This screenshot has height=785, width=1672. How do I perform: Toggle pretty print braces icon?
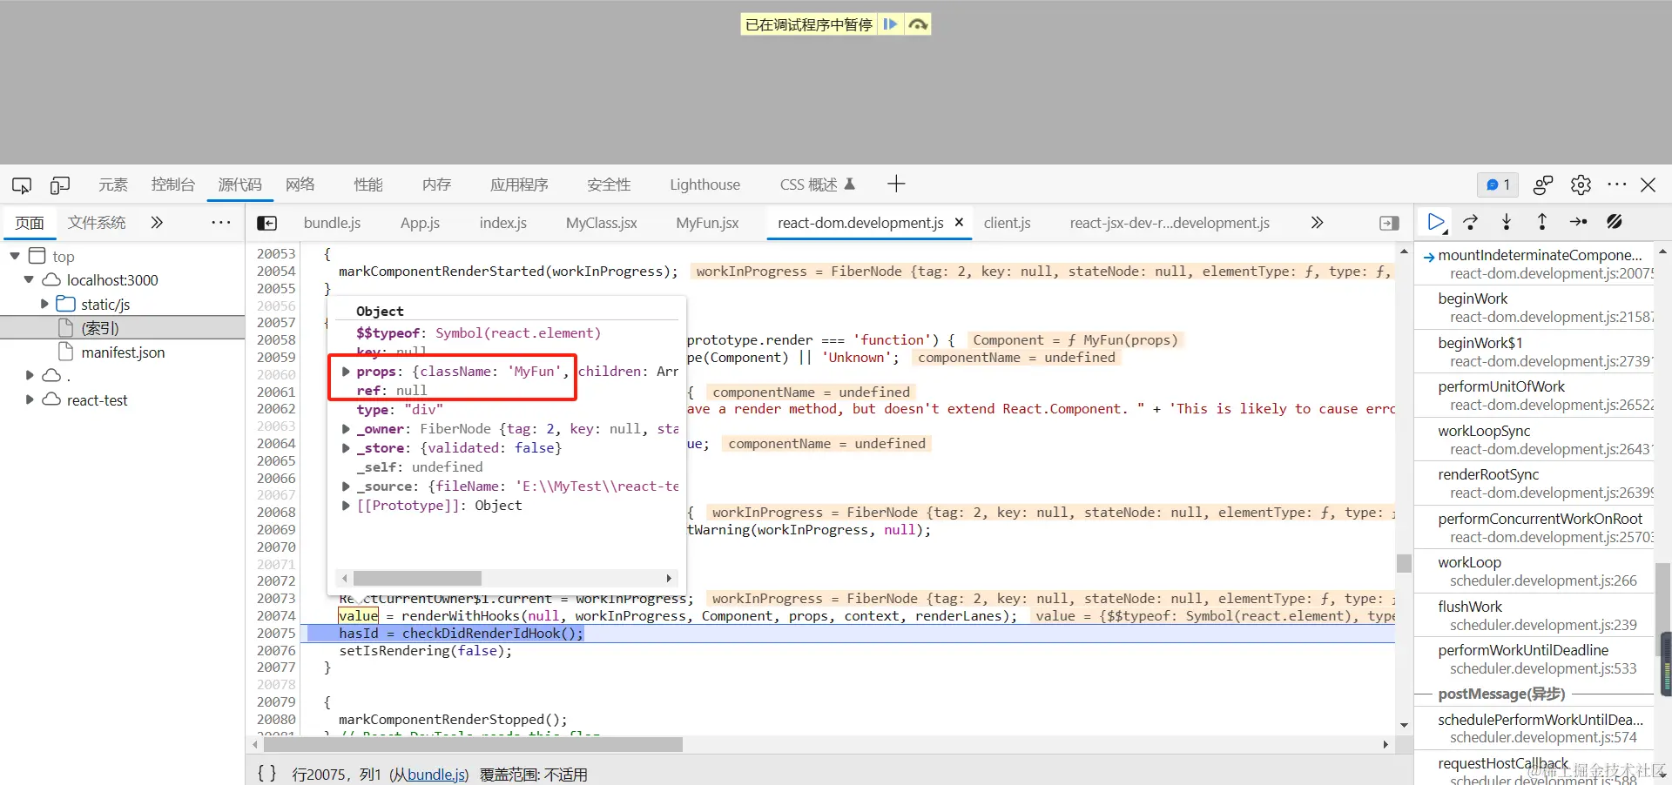pos(266,773)
